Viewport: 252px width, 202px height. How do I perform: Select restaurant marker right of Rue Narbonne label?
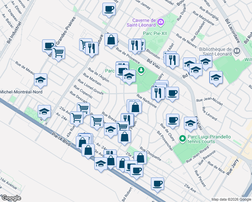[x=158, y=94]
